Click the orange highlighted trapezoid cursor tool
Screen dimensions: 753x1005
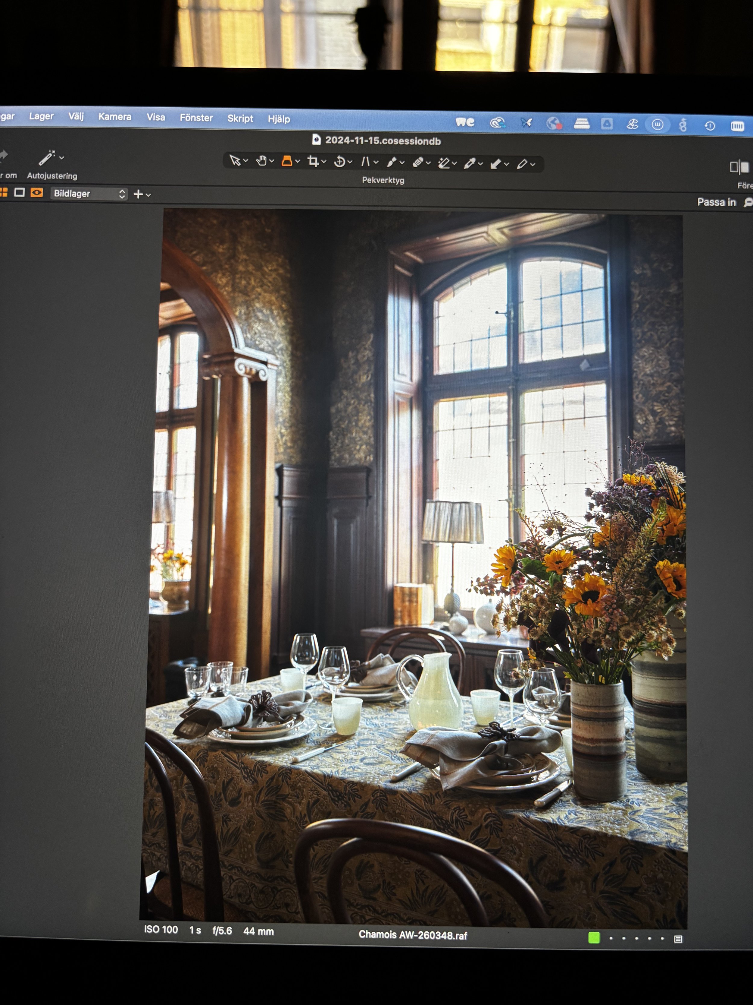click(x=287, y=161)
